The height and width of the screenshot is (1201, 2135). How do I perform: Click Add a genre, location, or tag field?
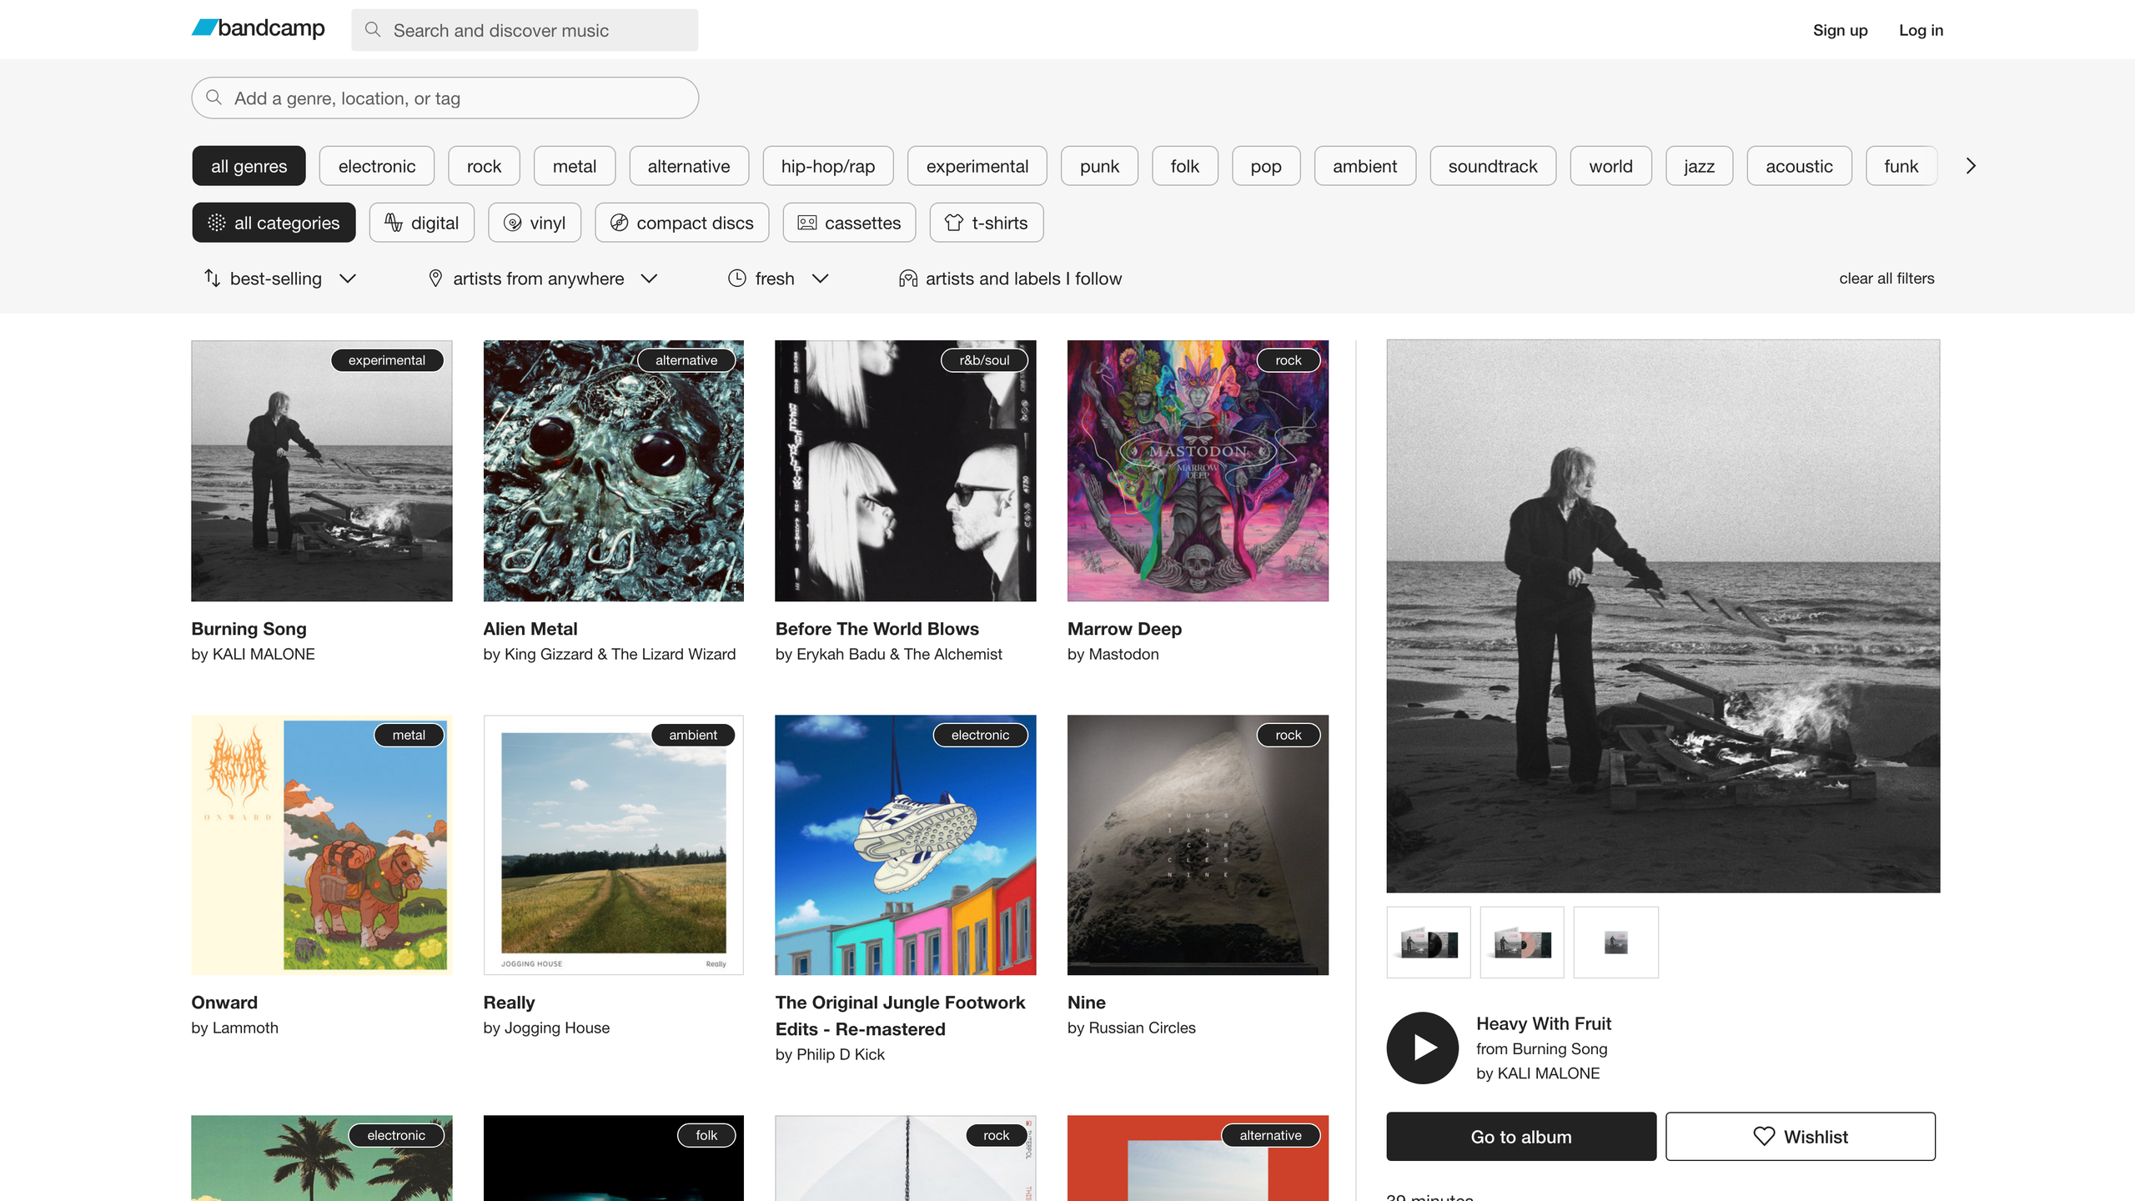(445, 98)
